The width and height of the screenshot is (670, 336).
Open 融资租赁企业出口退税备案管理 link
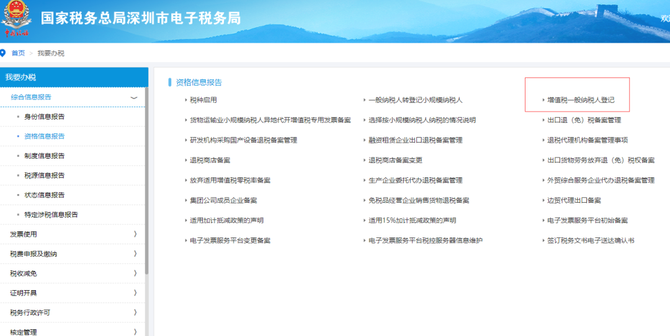415,140
